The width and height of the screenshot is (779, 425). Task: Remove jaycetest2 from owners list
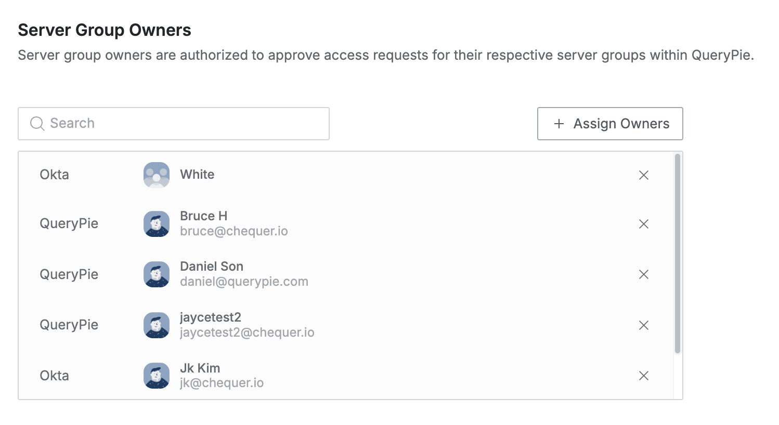pyautogui.click(x=643, y=325)
